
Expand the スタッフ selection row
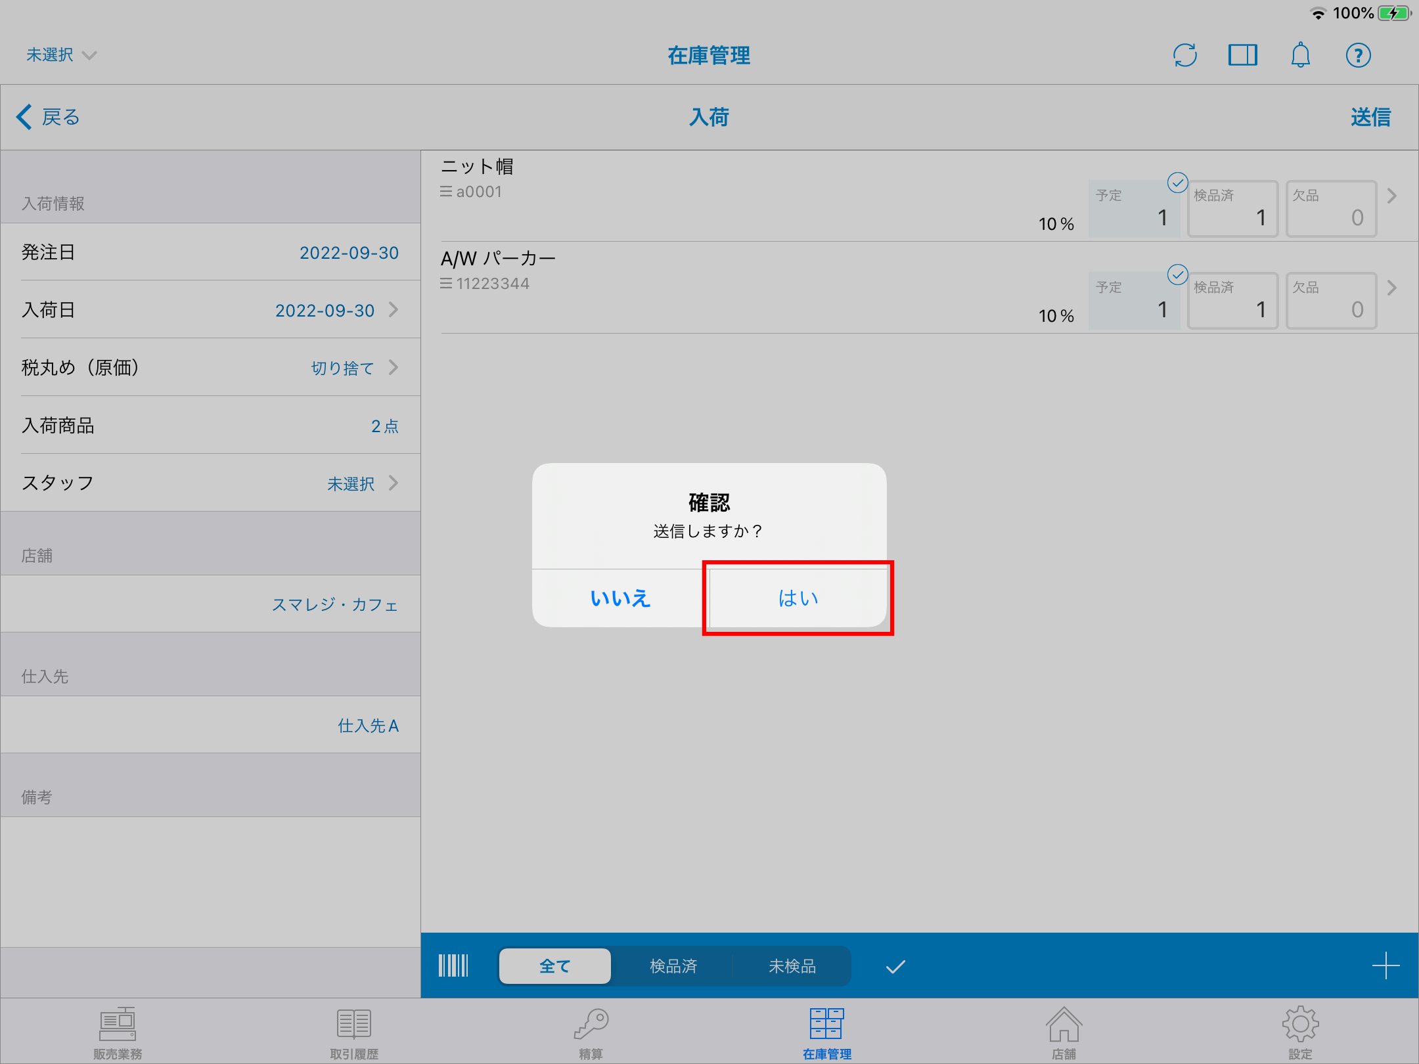click(x=210, y=483)
